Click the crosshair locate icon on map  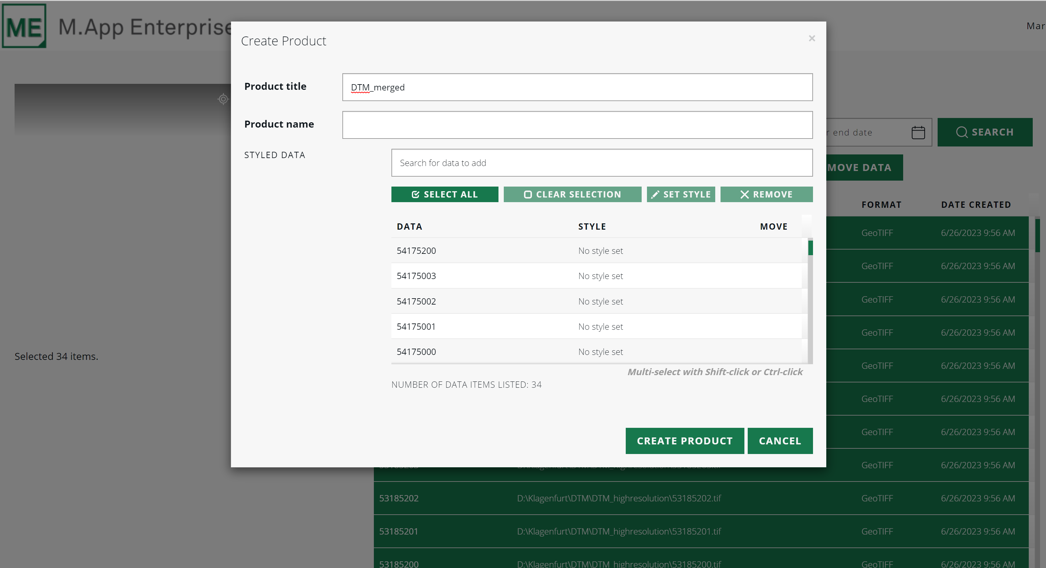click(223, 99)
